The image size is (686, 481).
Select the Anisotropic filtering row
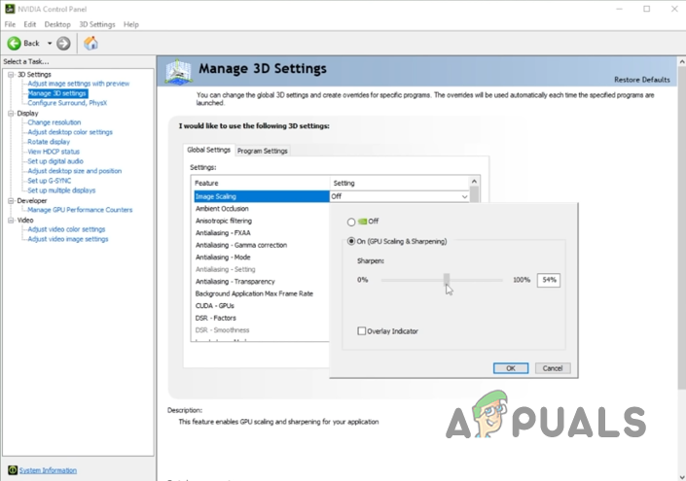click(261, 221)
